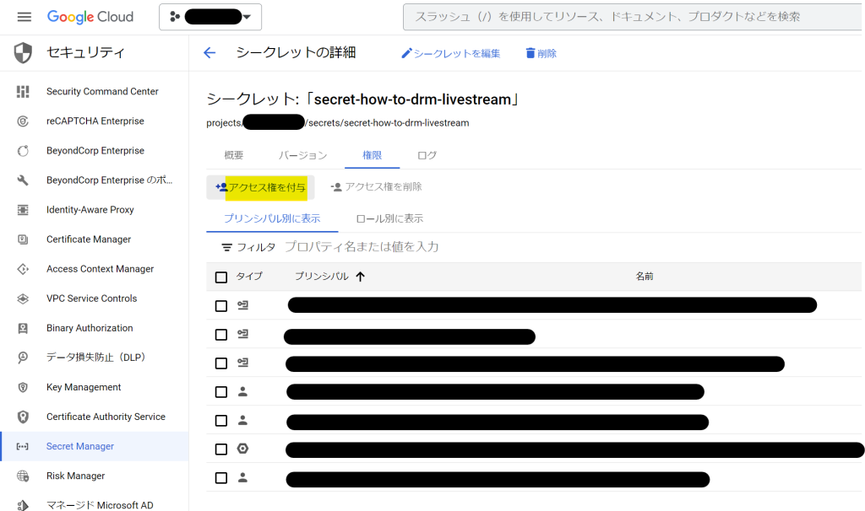Viewport: 865px width, 511px height.
Task: Click the reCAPTCHA Enterprise icon
Action: pos(23,121)
